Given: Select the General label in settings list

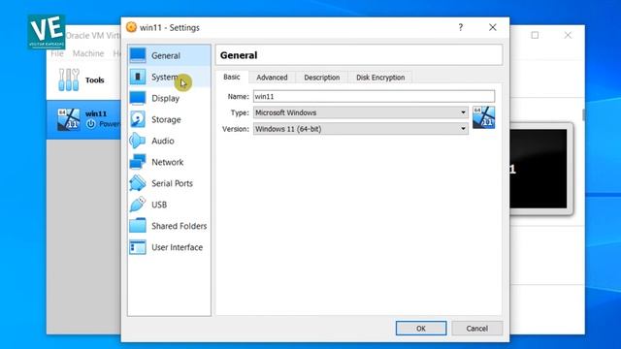Looking at the screenshot, I should point(166,56).
